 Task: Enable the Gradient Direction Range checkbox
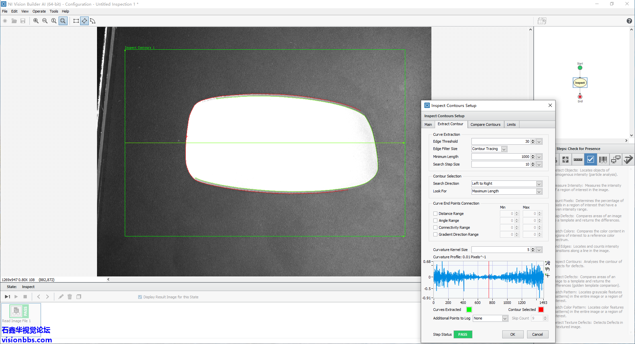click(x=435, y=234)
